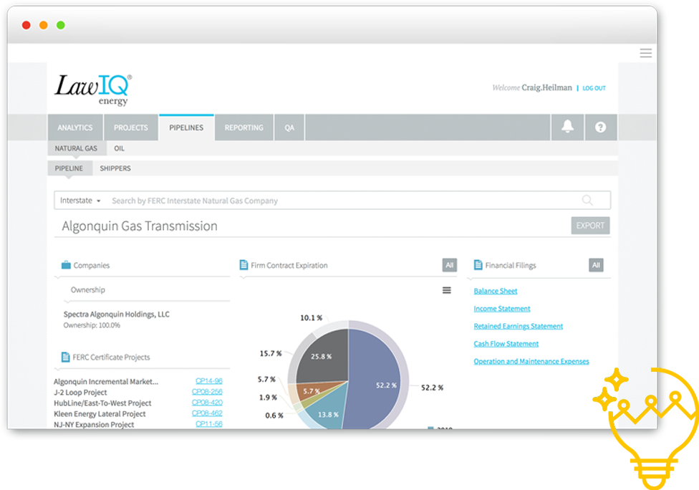Click the Log Out link

pyautogui.click(x=594, y=88)
